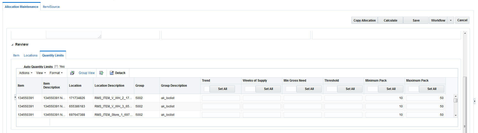Switch to Allocation Maintenance tab
This screenshot has width=478, height=133.
(22, 7)
